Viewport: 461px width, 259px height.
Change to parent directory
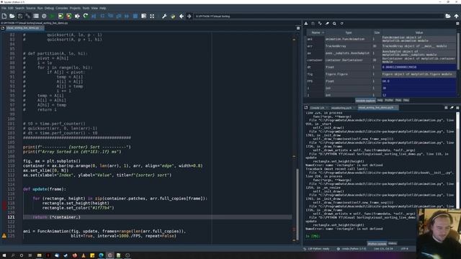(456, 16)
